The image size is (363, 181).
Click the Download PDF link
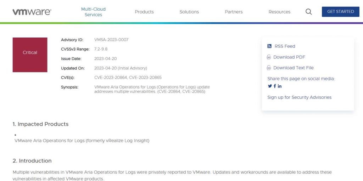click(x=289, y=57)
